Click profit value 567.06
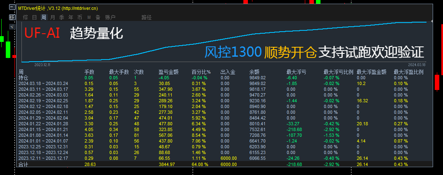The image size is (443, 175). pyautogui.click(x=165, y=135)
